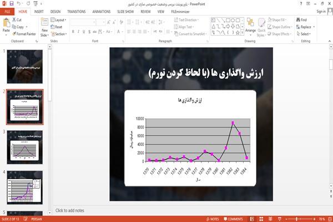The width and height of the screenshot is (333, 222).
Task: Click the spell check icon in status bar
Action: pos(26,219)
